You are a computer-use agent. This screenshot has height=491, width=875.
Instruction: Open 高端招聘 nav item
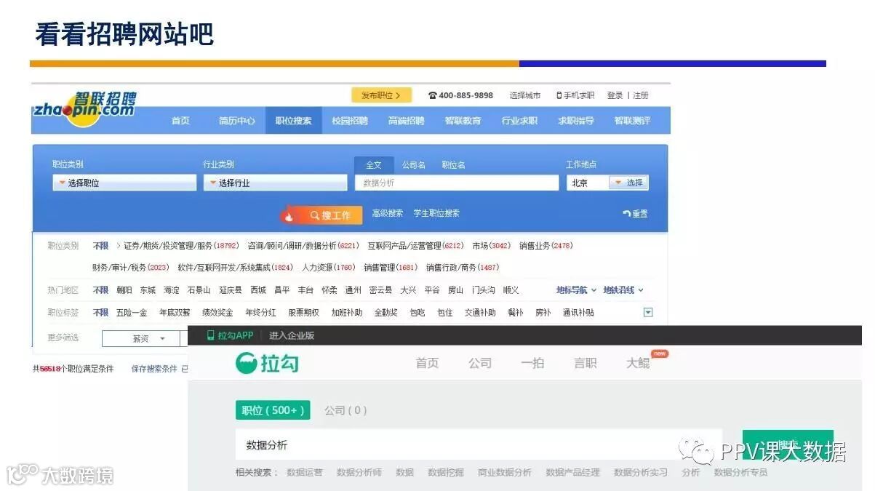coord(407,121)
